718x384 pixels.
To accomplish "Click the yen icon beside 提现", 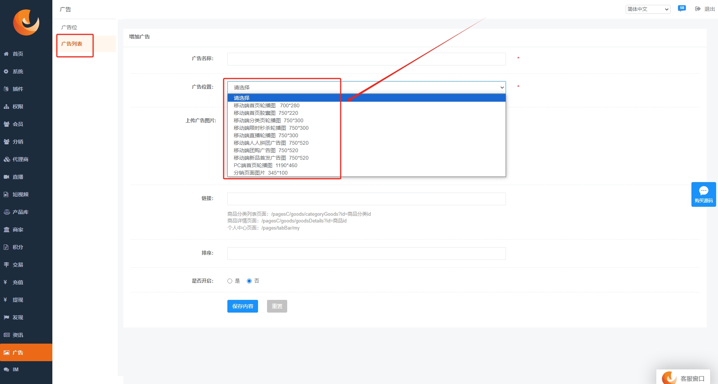I will coord(6,300).
